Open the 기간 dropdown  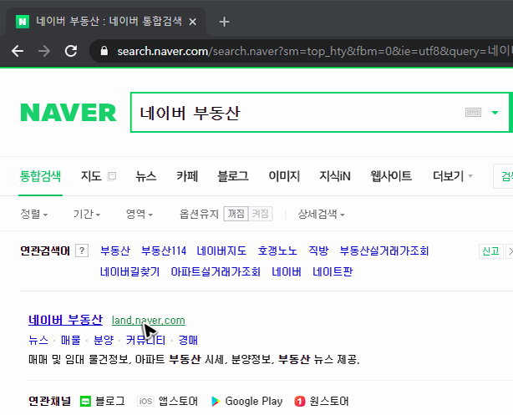click(87, 215)
